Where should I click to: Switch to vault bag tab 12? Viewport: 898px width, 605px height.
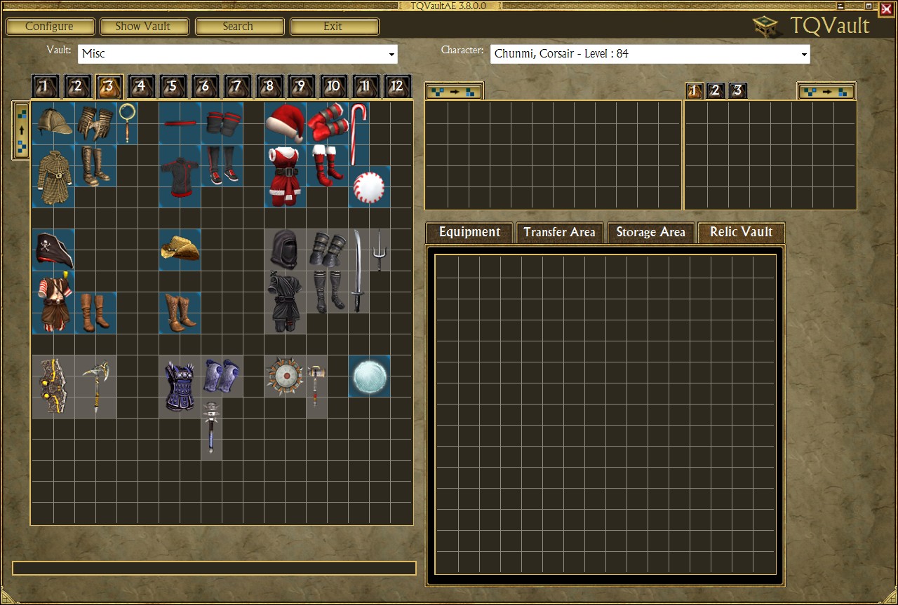click(398, 87)
